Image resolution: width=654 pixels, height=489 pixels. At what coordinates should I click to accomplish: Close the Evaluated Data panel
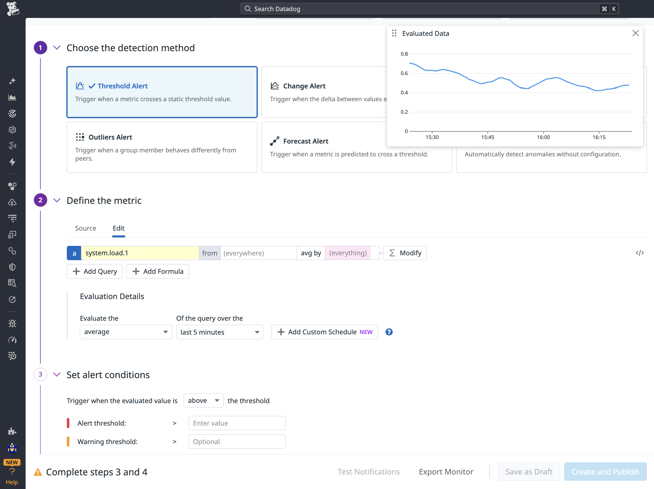point(636,34)
